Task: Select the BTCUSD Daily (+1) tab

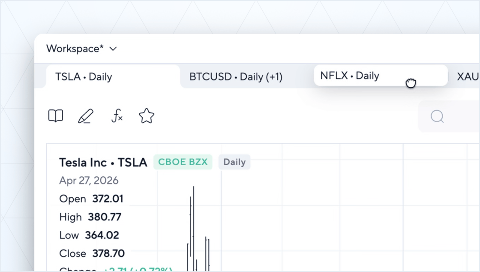Action: coord(236,76)
